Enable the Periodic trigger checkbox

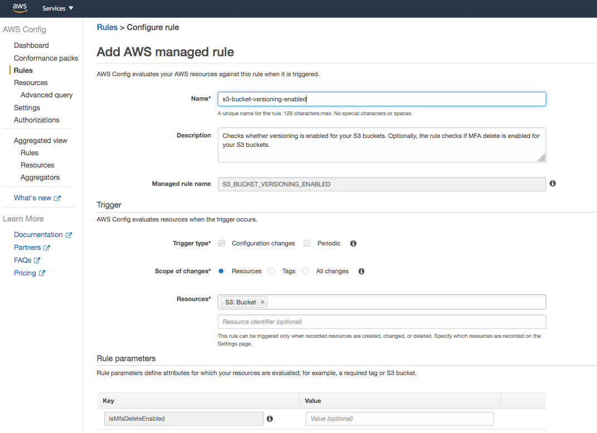coord(307,243)
